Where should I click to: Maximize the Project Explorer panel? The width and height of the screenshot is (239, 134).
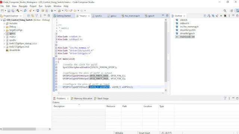[x=49, y=16]
